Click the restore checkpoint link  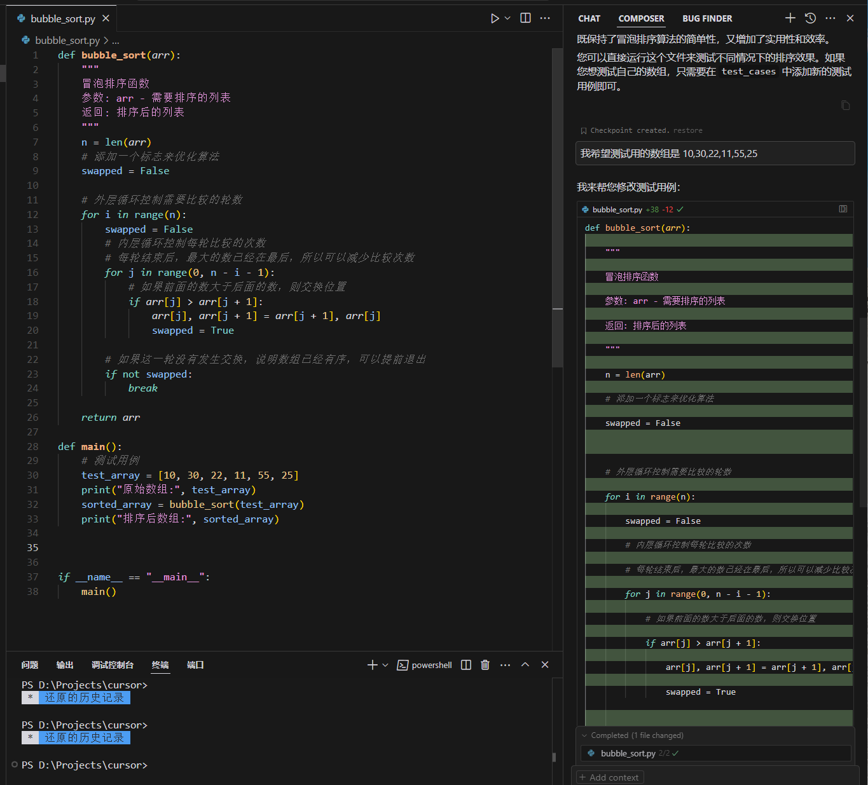[688, 130]
